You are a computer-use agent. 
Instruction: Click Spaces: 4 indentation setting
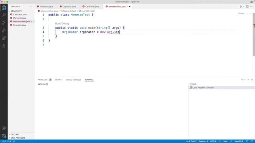coord(203,141)
